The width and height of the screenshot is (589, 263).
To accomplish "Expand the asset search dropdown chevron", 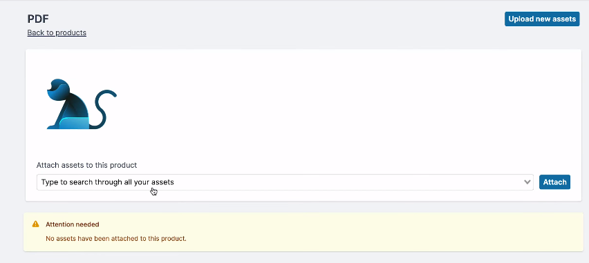I will coord(527,182).
